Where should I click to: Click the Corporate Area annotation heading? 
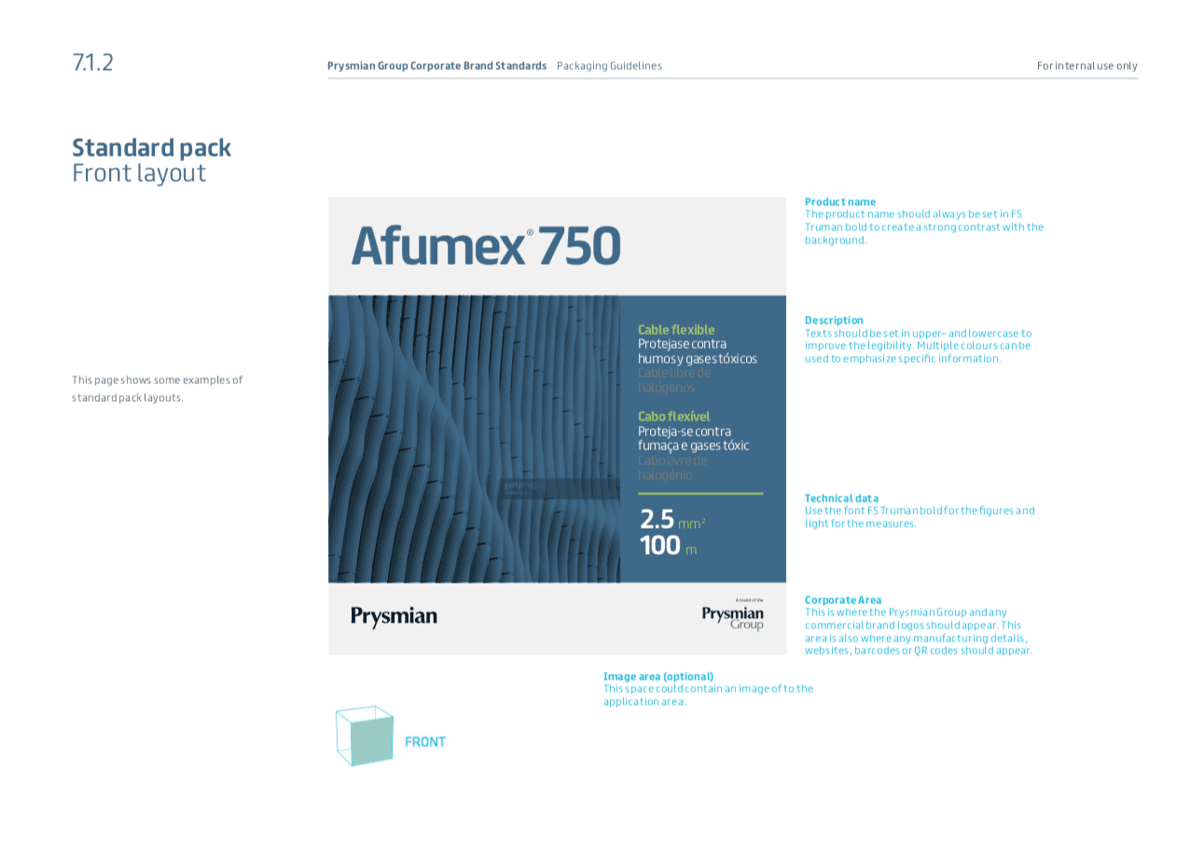pyautogui.click(x=843, y=600)
